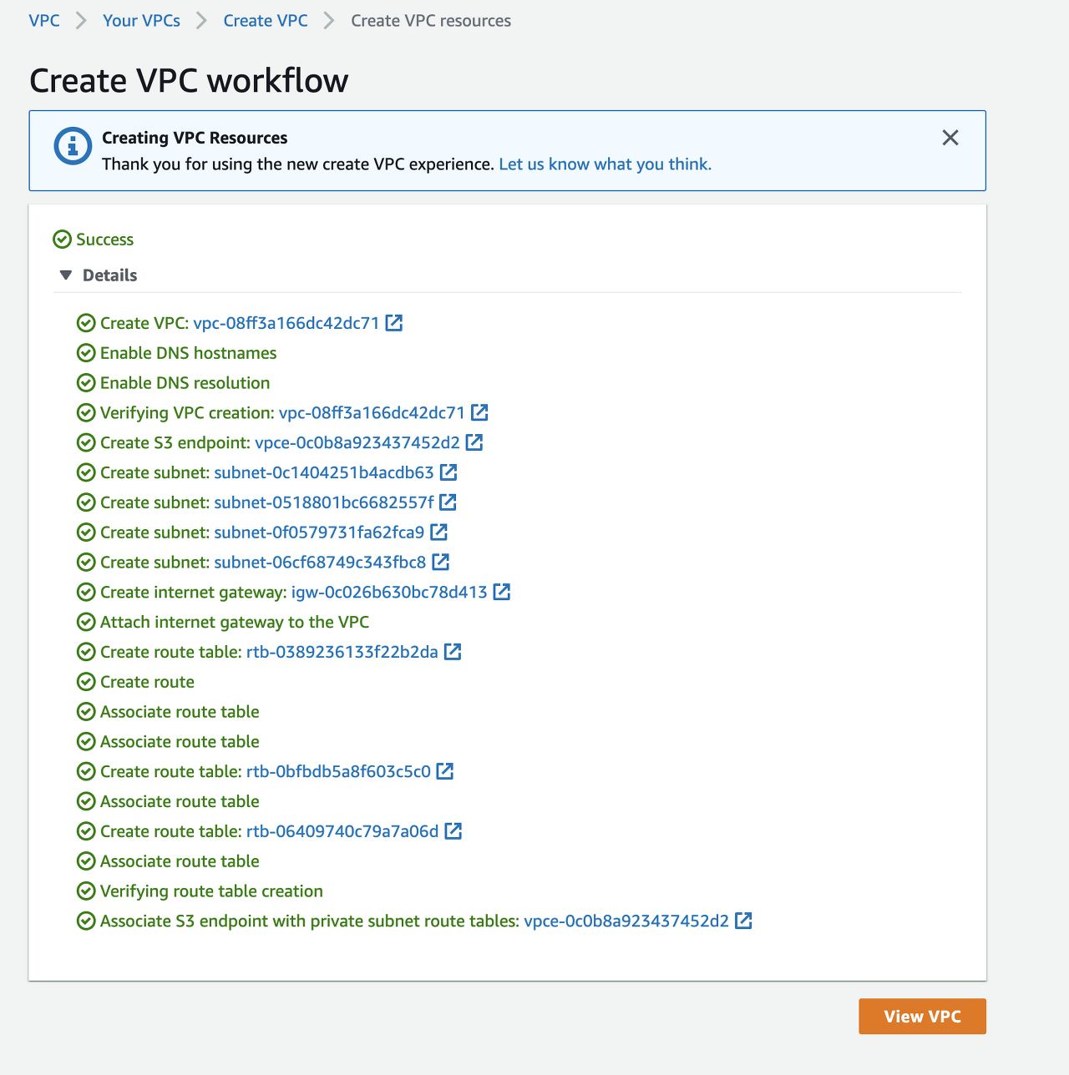Image resolution: width=1069 pixels, height=1075 pixels.
Task: Click Attach internet gateway to the VPC text
Action: [x=235, y=622]
